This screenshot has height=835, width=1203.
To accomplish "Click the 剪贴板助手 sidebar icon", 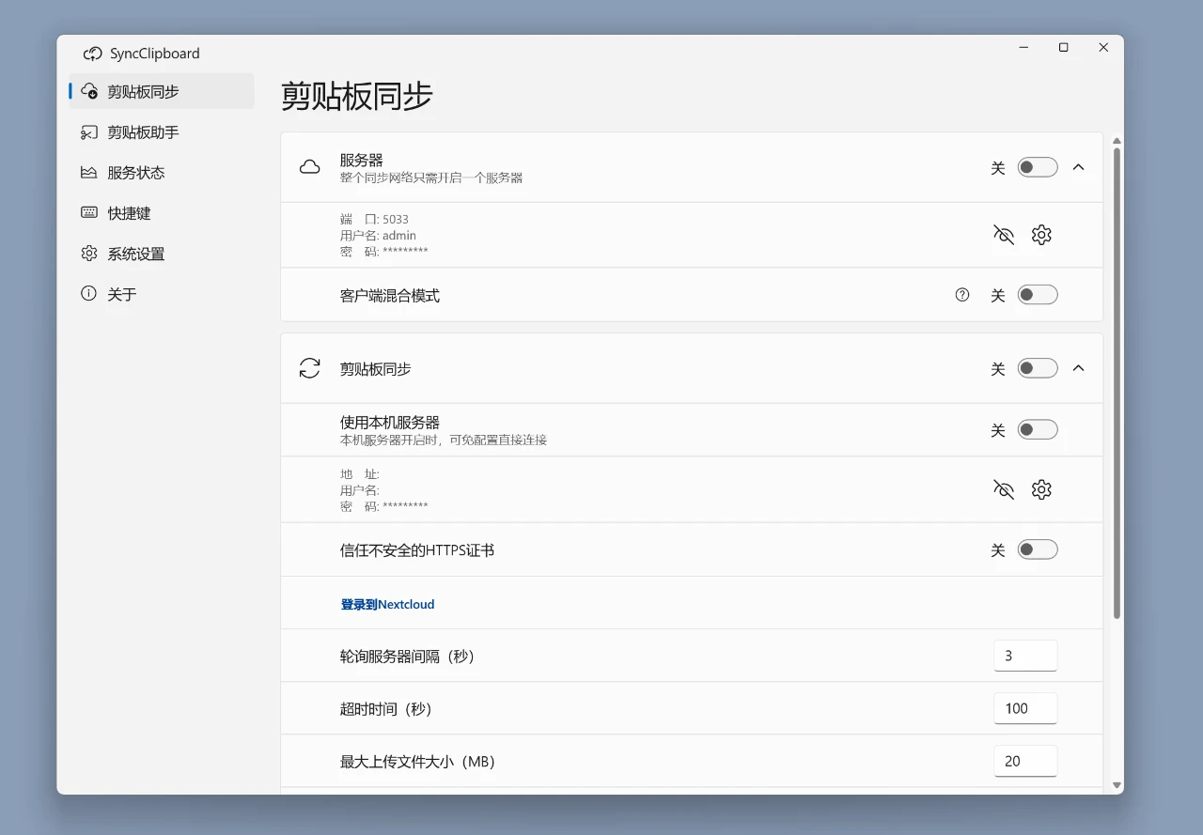I will click(89, 132).
